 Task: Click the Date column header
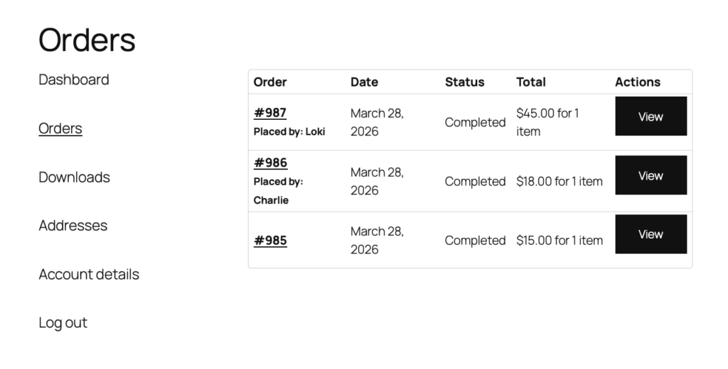pyautogui.click(x=364, y=82)
